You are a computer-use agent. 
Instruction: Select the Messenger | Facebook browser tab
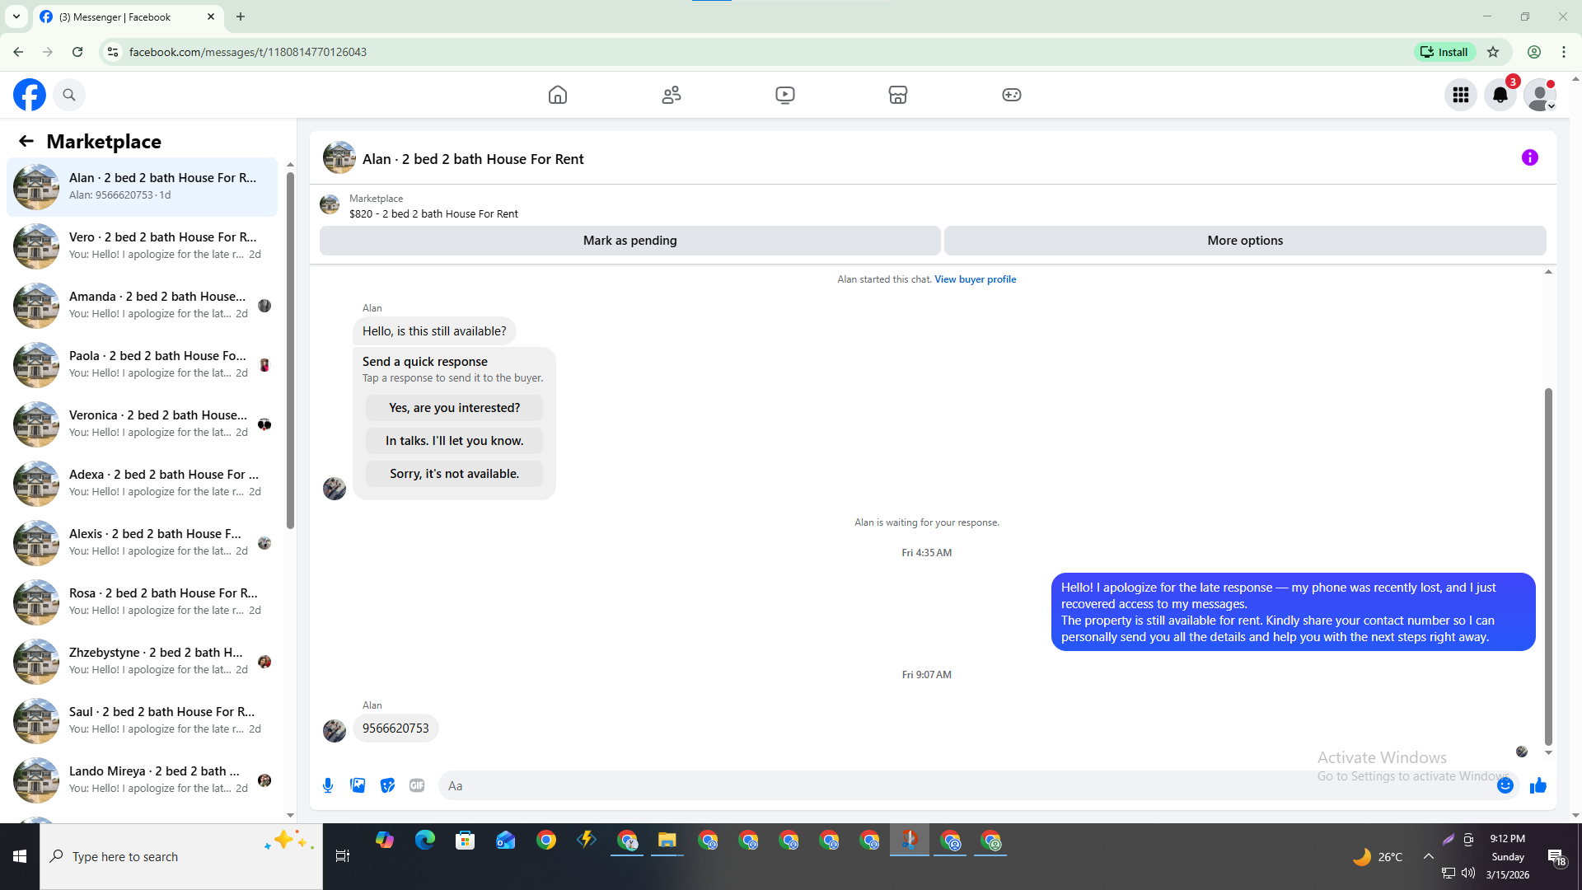(128, 16)
